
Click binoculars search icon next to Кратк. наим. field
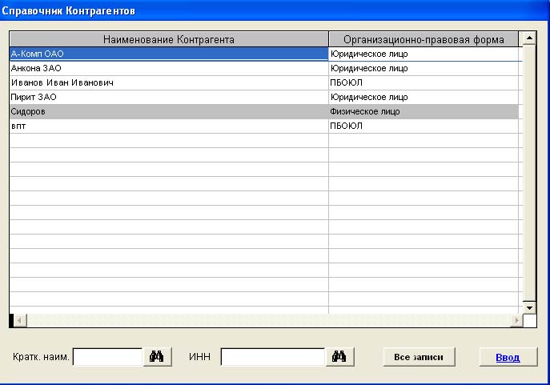[x=157, y=357]
